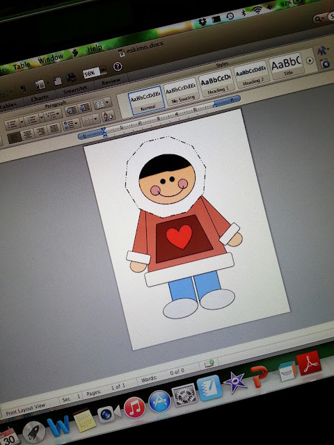Viewport: 334px width, 445px height.
Task: Click the spelling check status icon
Action: click(210, 363)
